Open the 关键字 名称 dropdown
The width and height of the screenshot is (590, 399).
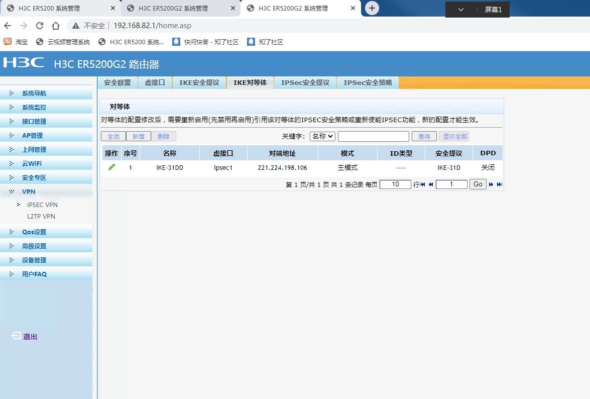click(322, 136)
